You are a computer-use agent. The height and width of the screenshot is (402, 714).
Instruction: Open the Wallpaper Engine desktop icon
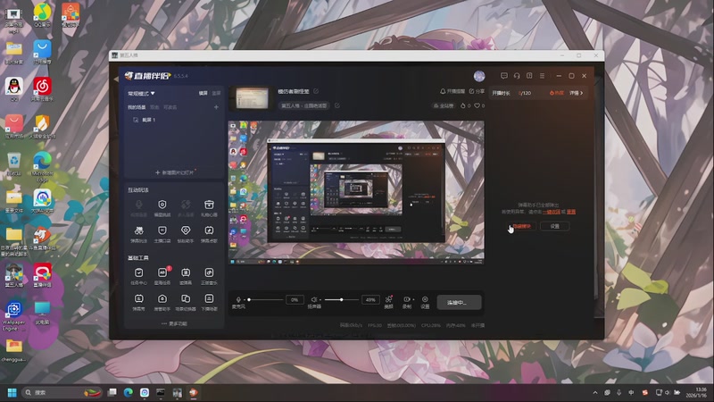tap(13, 315)
